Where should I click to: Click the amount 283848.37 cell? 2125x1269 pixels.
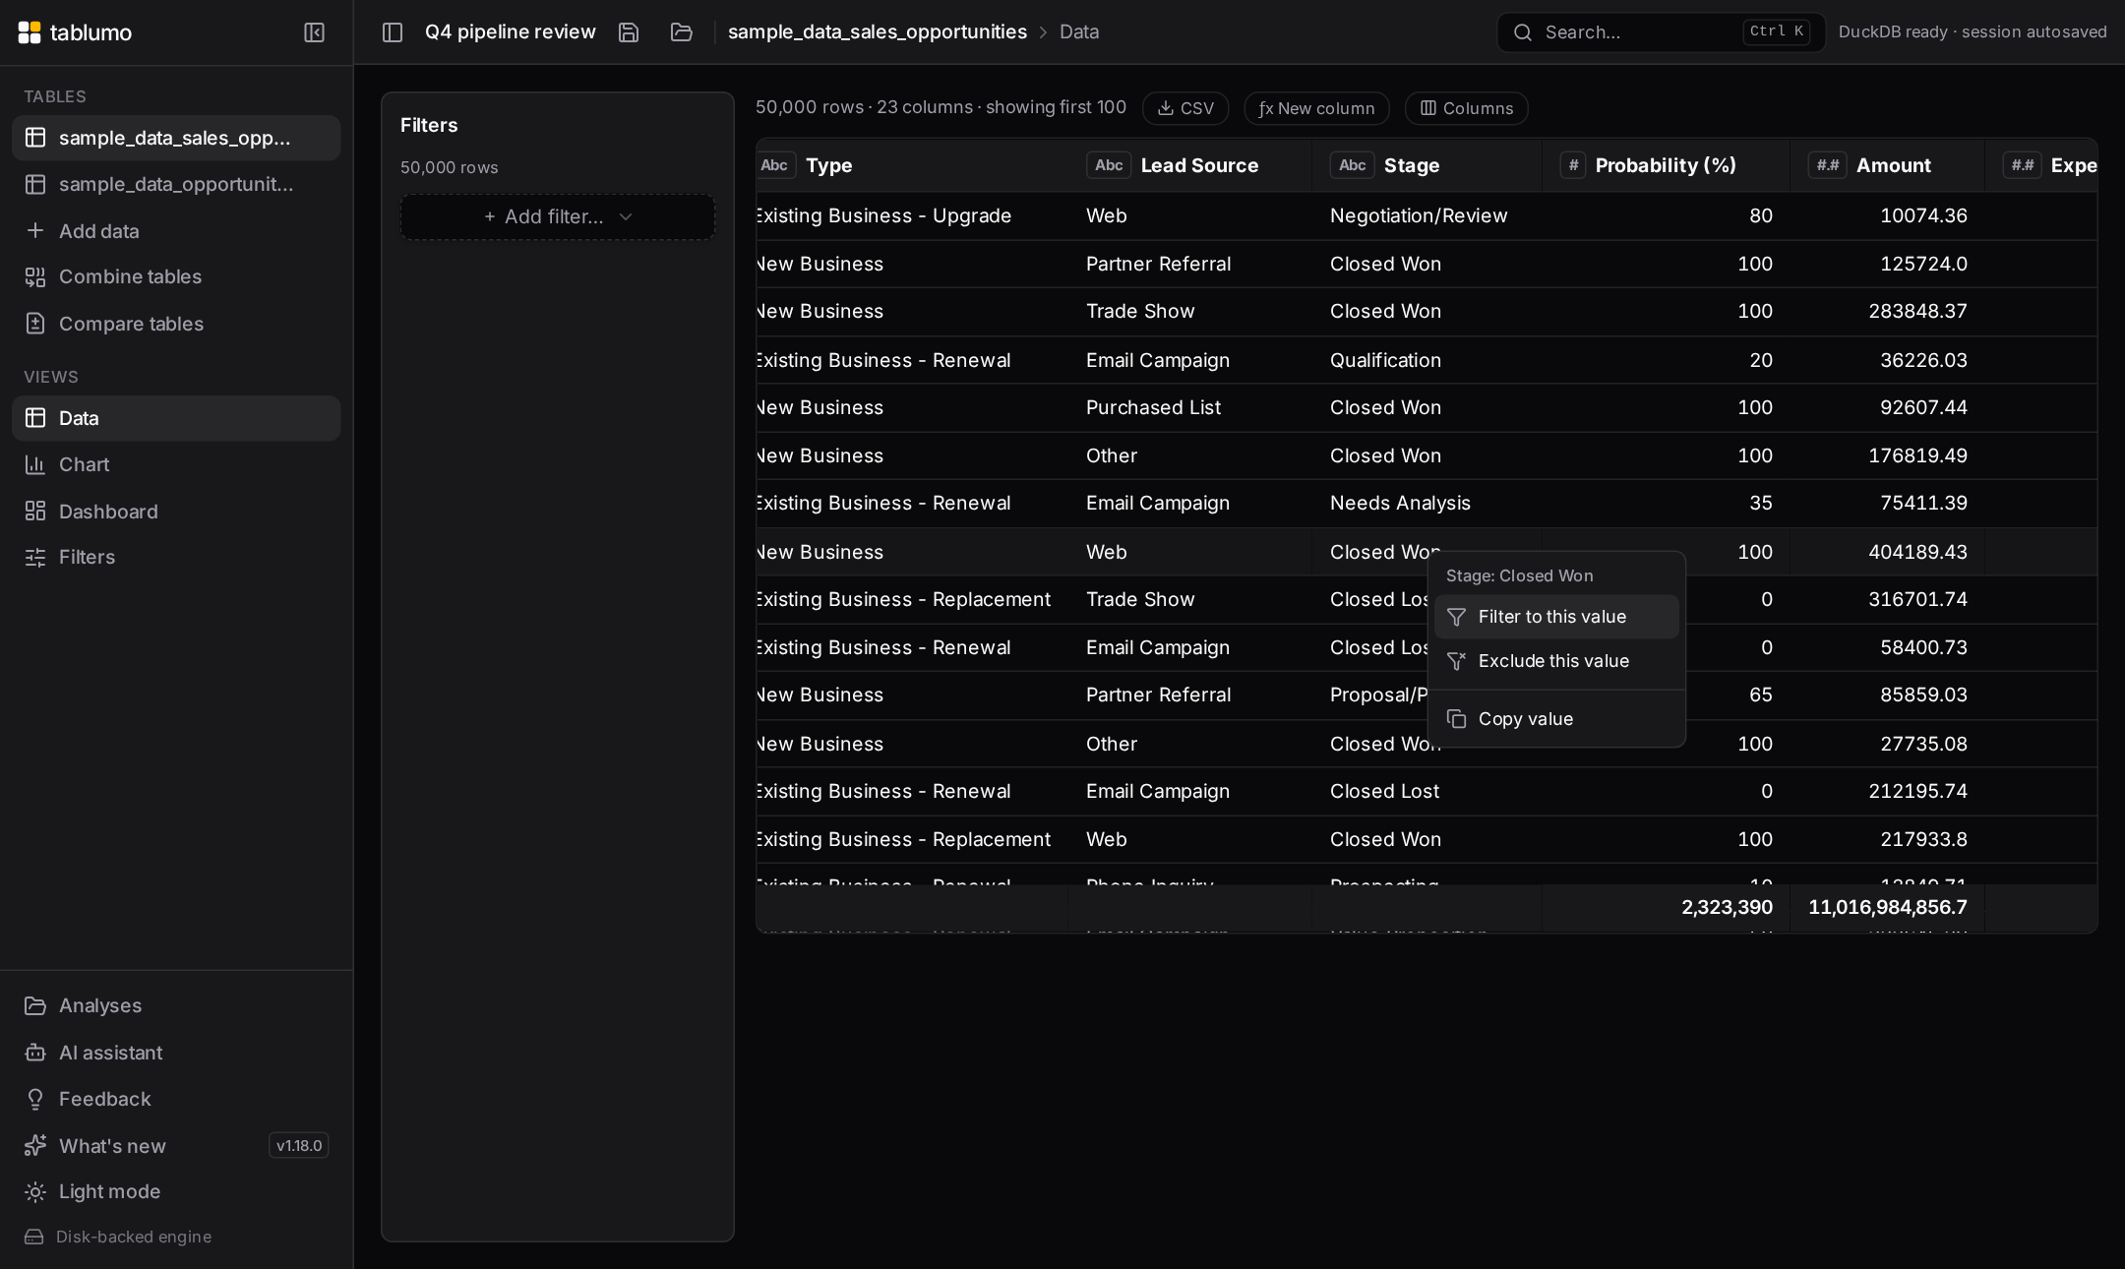1888,311
